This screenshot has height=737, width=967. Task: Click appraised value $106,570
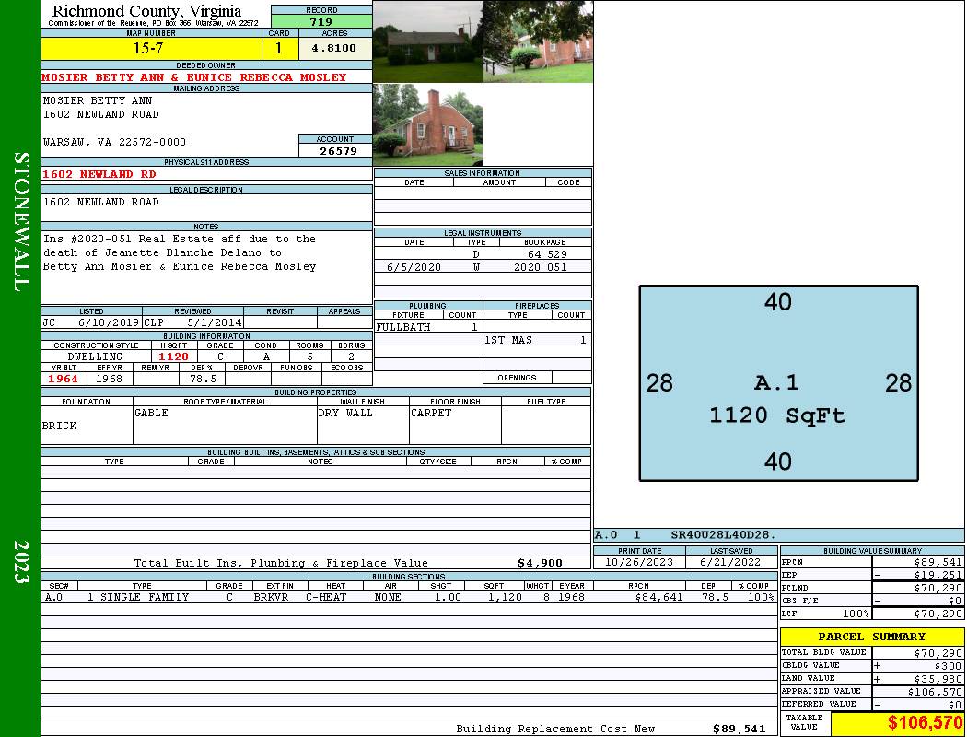(935, 692)
